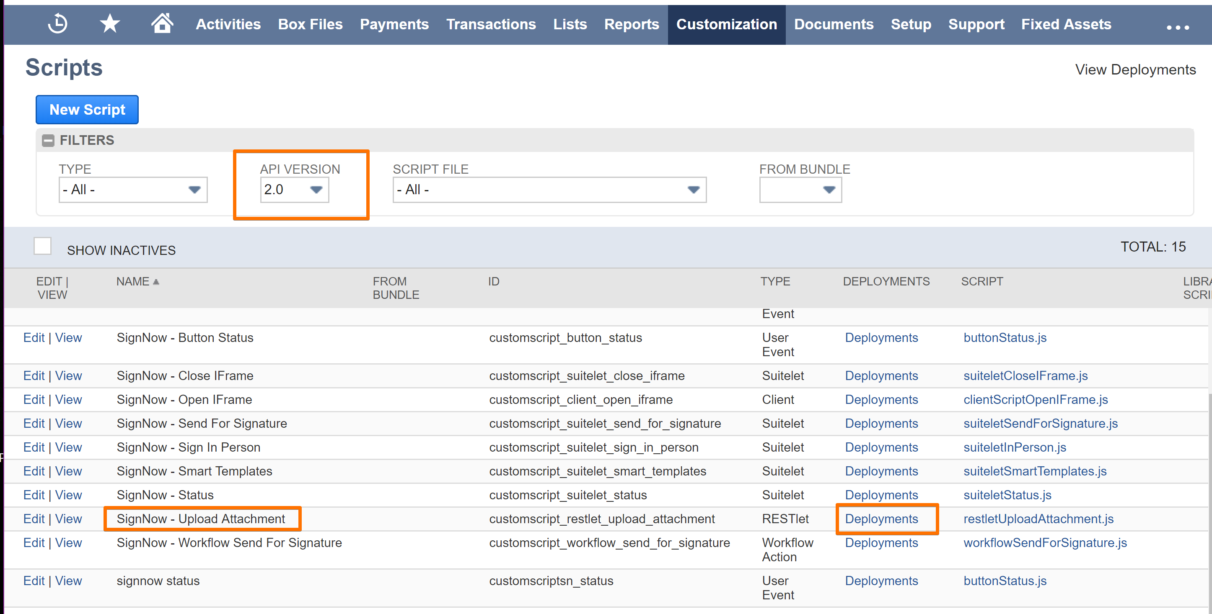Viewport: 1212px width, 614px height.
Task: Sort by the ID column header
Action: [x=494, y=282]
